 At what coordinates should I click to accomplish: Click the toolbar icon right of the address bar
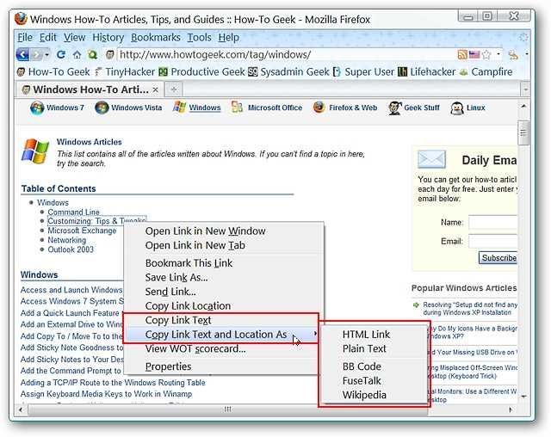pos(513,54)
